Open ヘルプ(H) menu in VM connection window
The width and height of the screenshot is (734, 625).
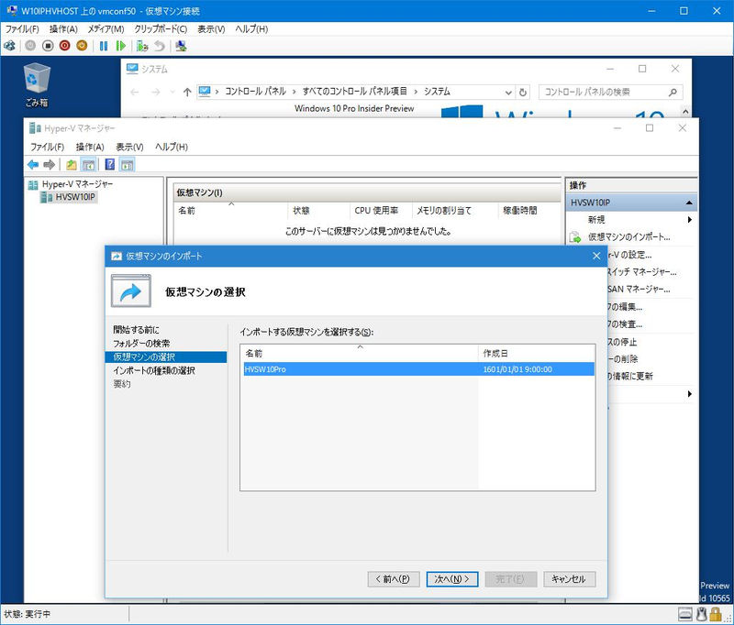[251, 29]
